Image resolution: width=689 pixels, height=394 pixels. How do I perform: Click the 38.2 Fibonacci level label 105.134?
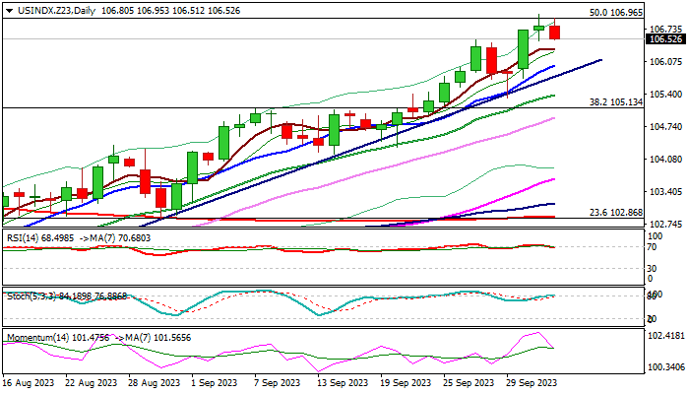point(615,101)
